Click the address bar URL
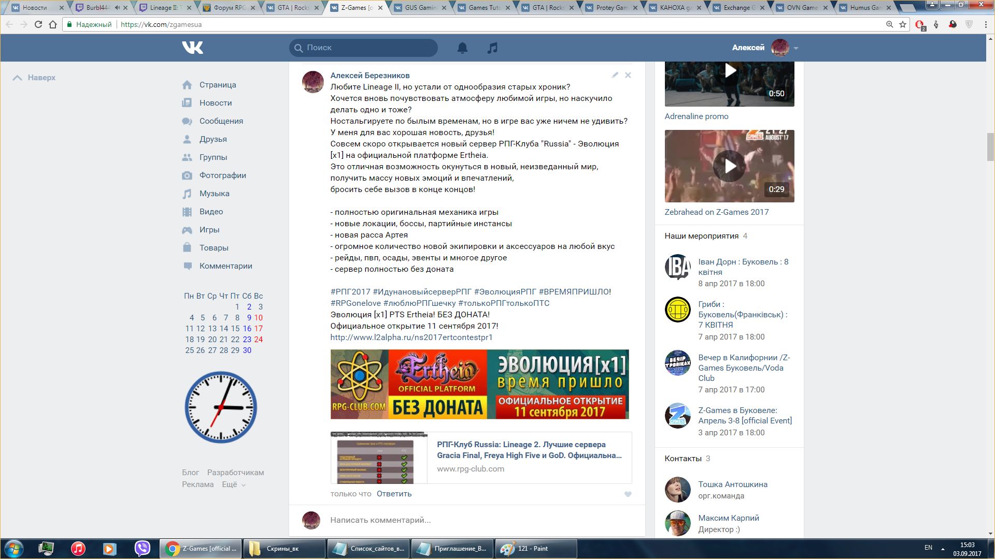The width and height of the screenshot is (995, 559). click(x=161, y=24)
